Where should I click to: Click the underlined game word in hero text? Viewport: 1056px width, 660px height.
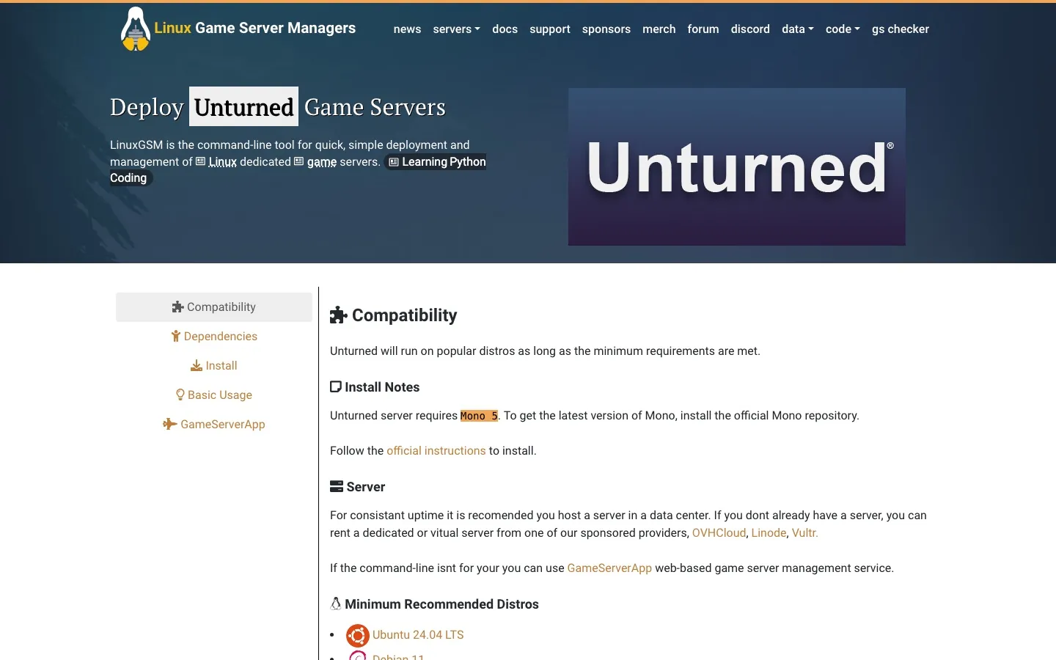[x=322, y=162]
